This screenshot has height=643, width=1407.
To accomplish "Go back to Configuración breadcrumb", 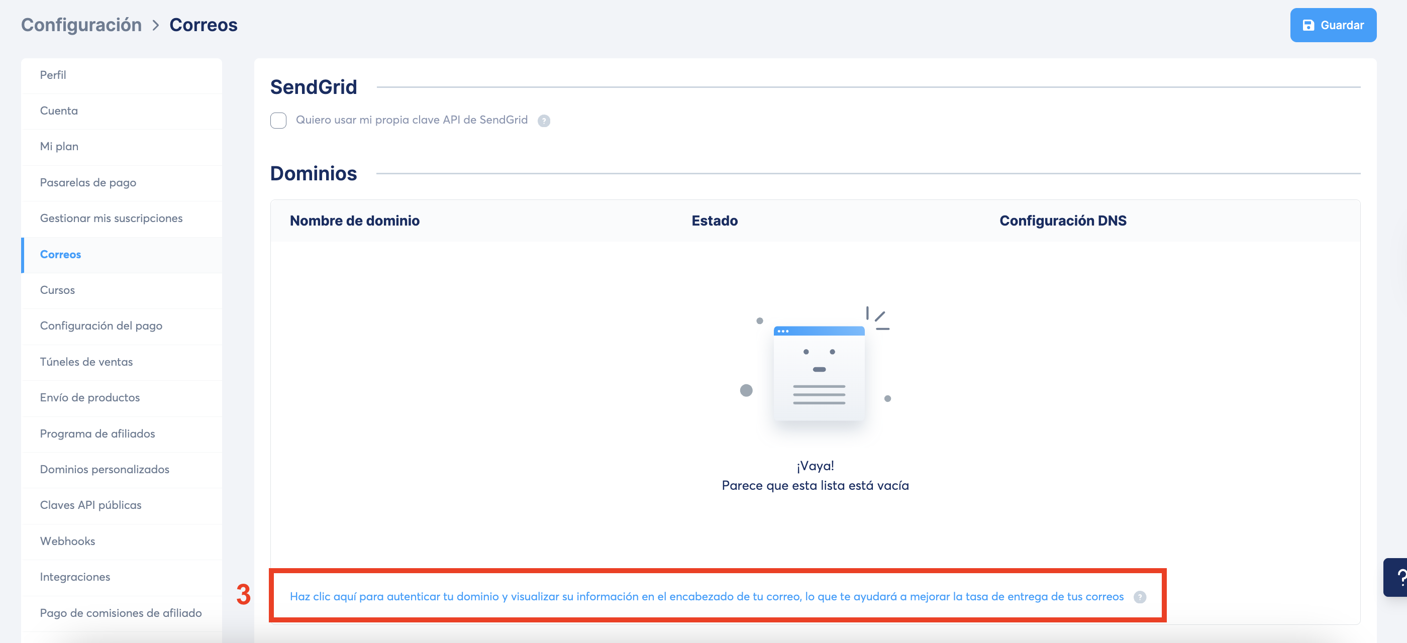I will point(81,25).
